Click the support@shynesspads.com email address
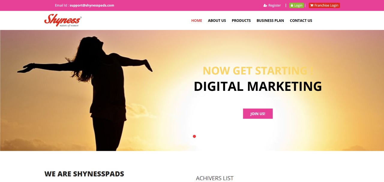This screenshot has width=384, height=182. coord(92,5)
